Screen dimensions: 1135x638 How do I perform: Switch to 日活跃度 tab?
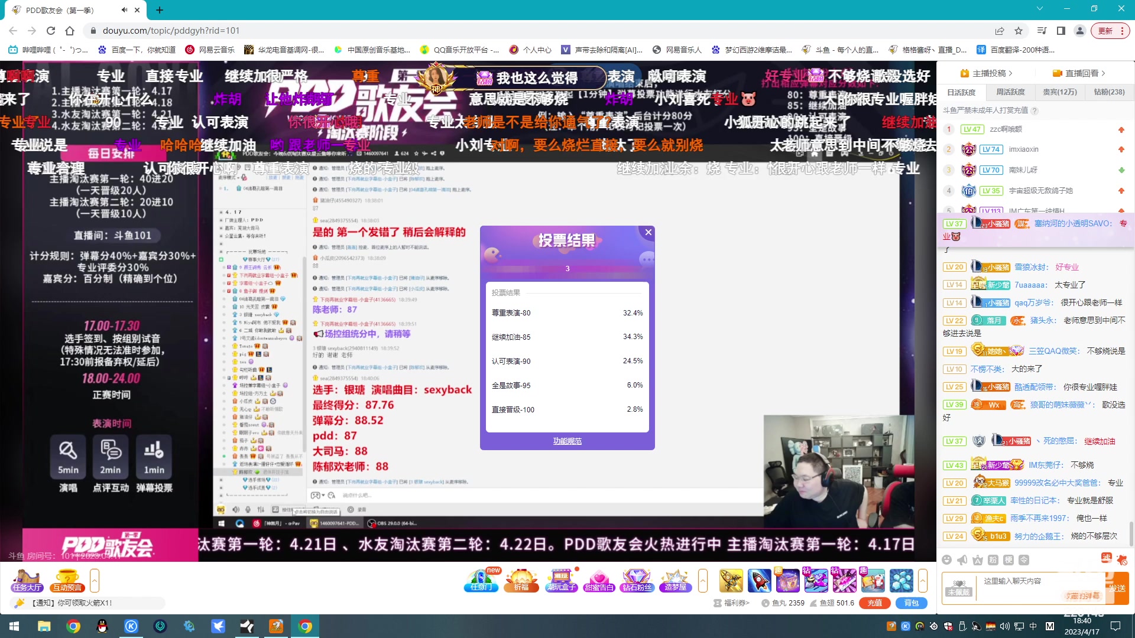[961, 92]
